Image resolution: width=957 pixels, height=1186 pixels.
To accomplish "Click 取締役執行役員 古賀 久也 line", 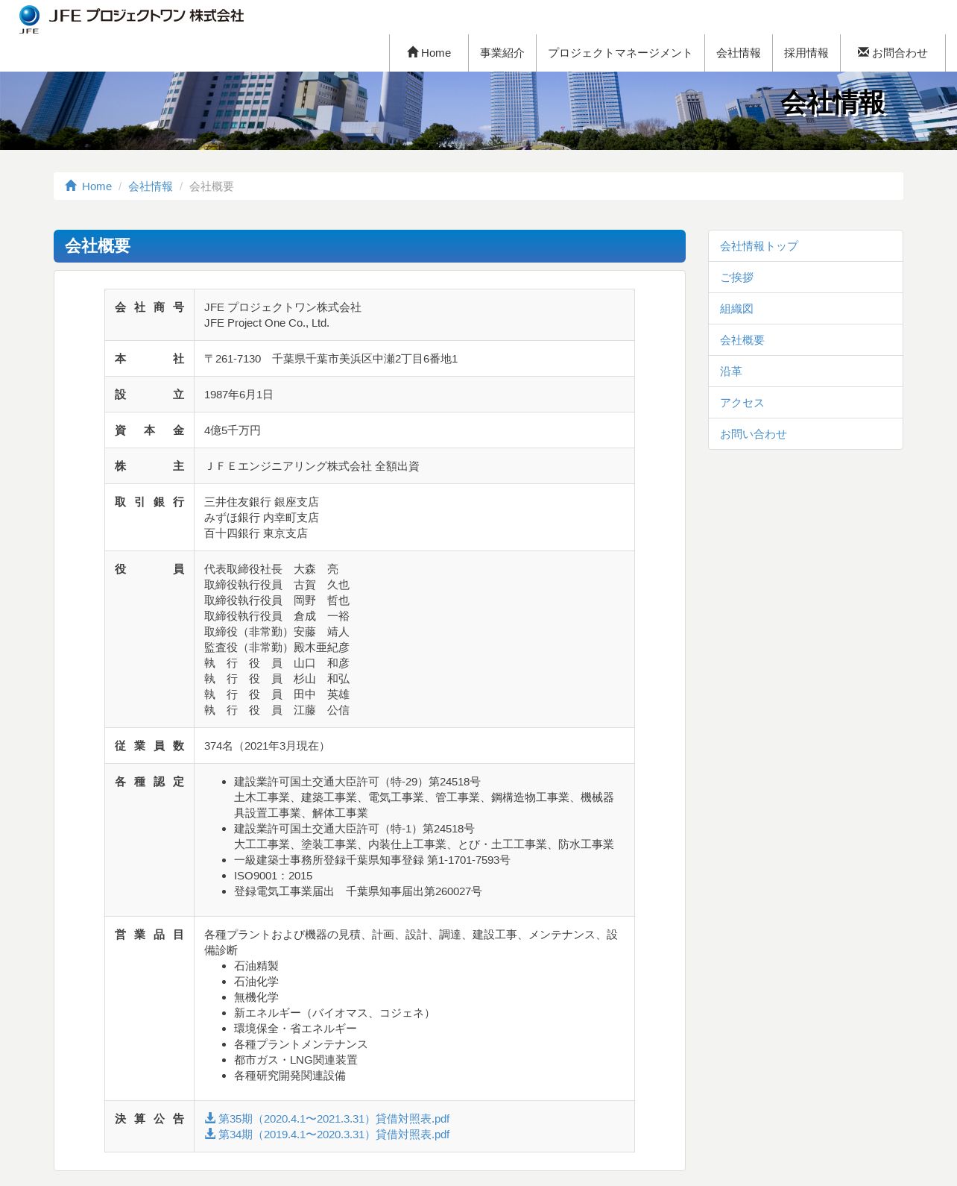I will pos(277,585).
